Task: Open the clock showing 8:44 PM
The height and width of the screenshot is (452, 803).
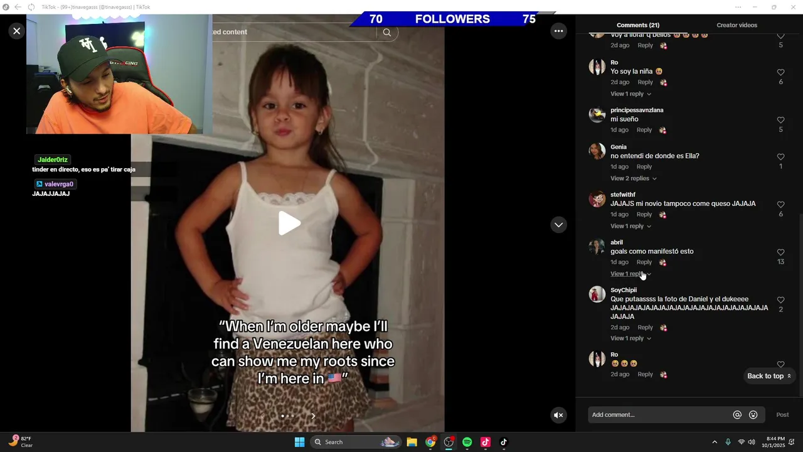Action: click(775, 442)
